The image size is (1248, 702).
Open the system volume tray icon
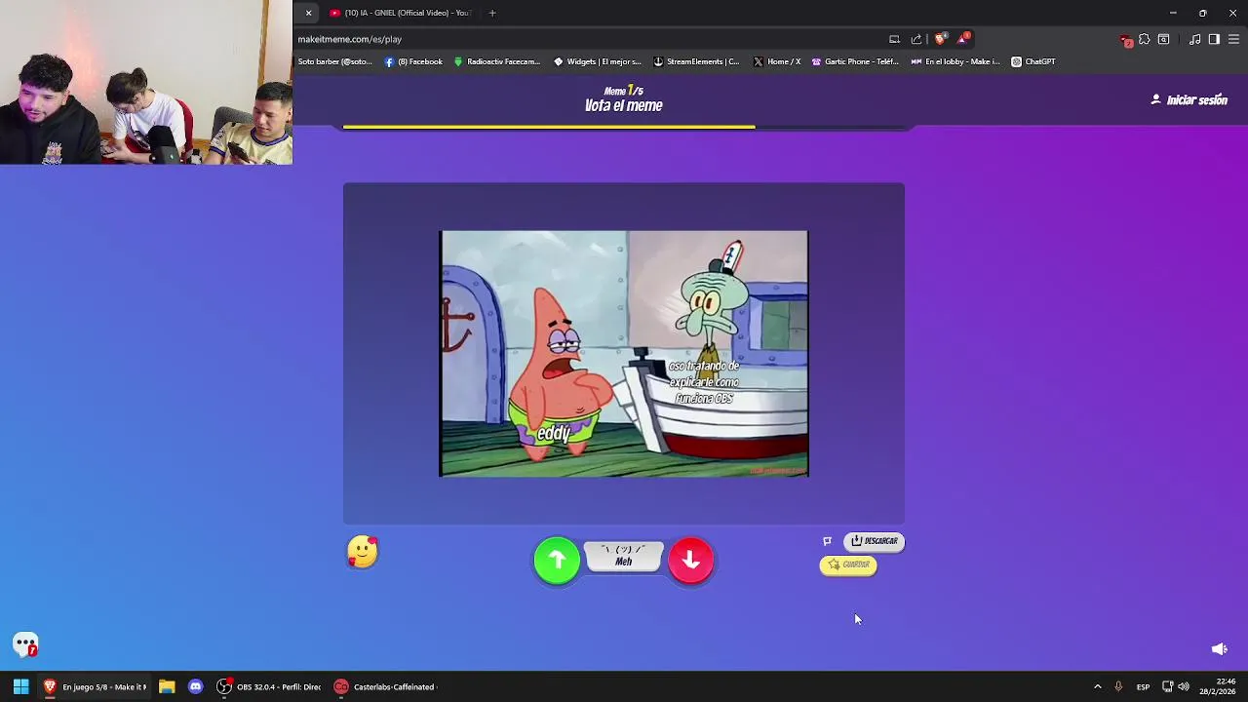click(1184, 686)
